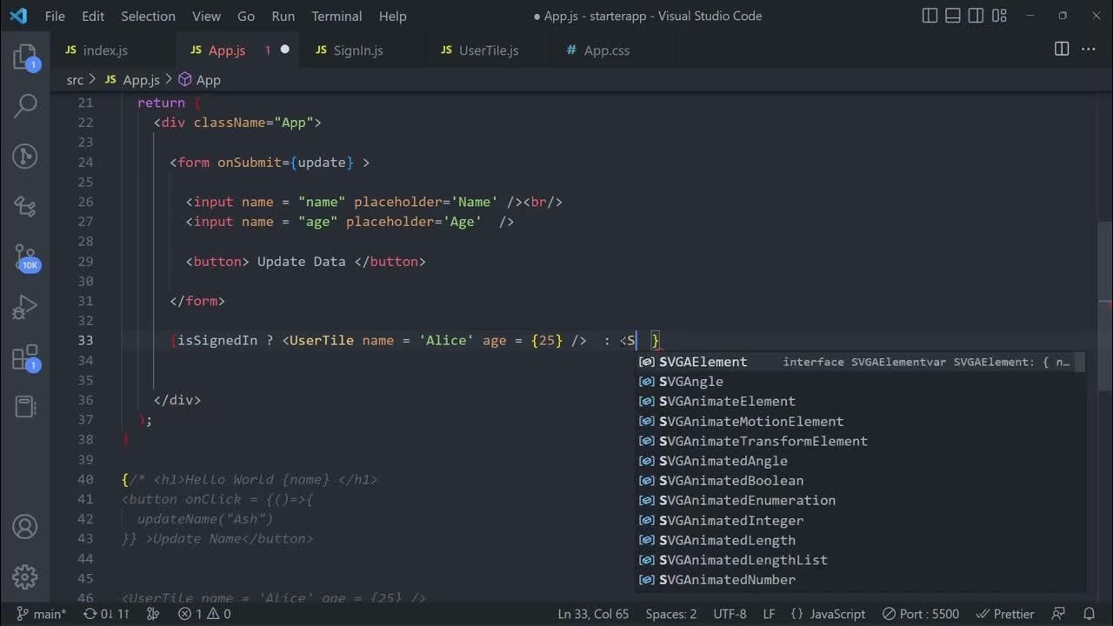The image size is (1113, 626).
Task: Open the editor More Actions ellipsis
Action: (x=1089, y=50)
